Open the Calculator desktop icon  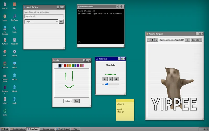point(5,65)
